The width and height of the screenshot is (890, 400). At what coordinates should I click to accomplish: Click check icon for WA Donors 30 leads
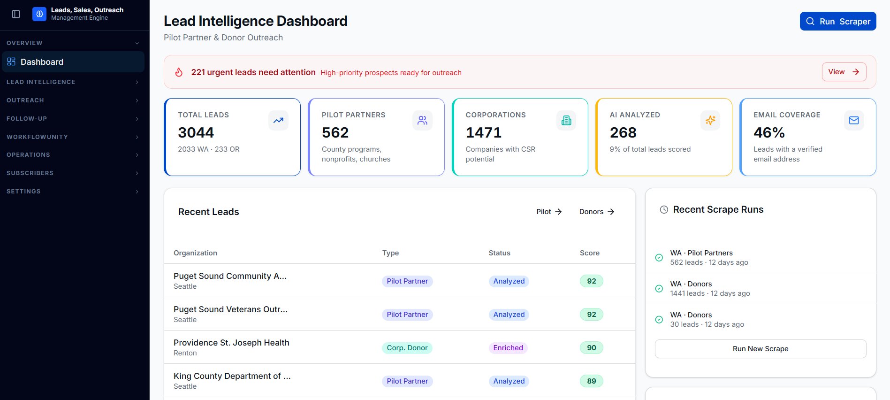[659, 320]
